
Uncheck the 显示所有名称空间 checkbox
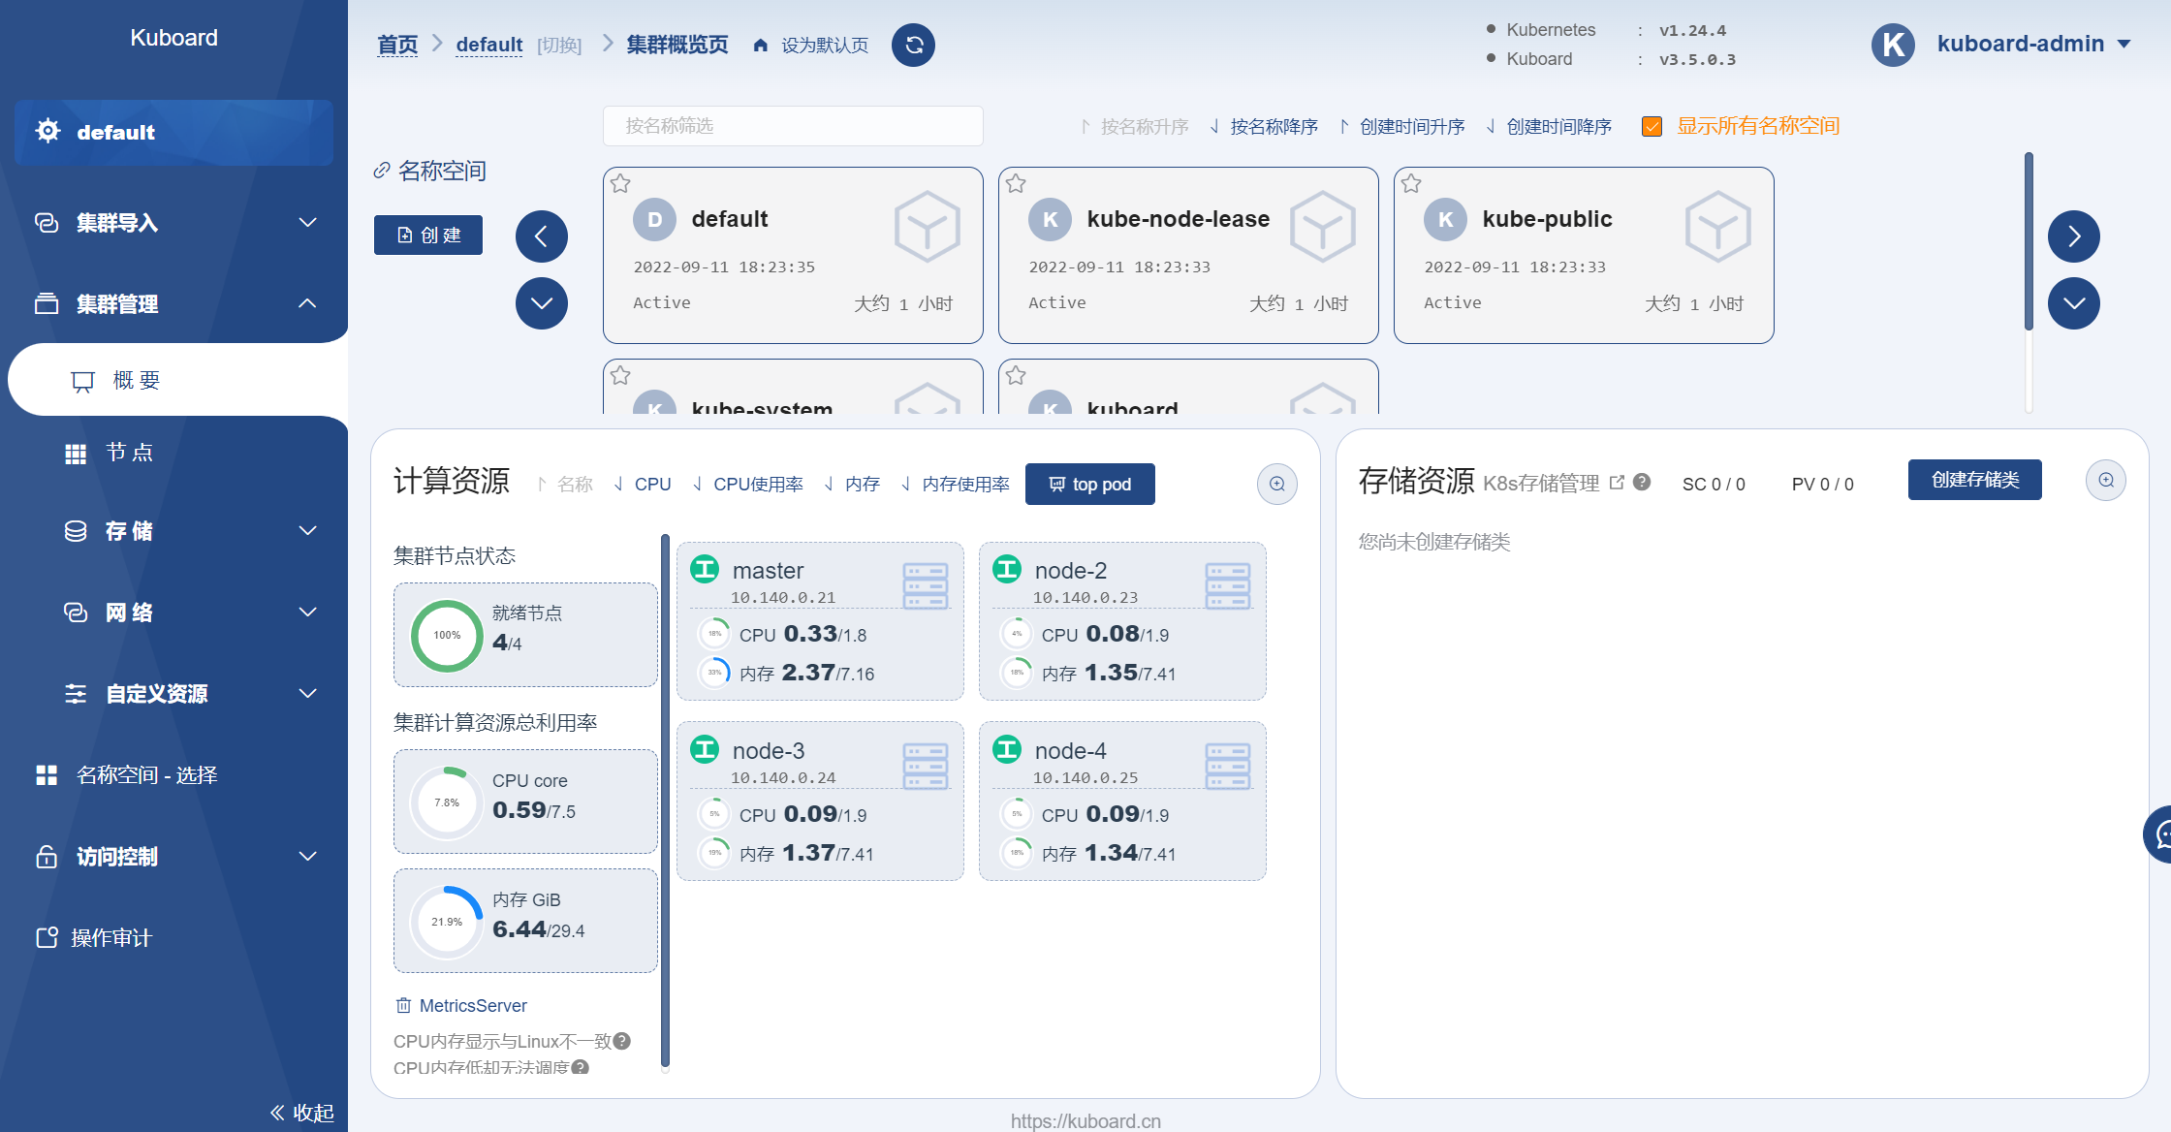pos(1652,127)
